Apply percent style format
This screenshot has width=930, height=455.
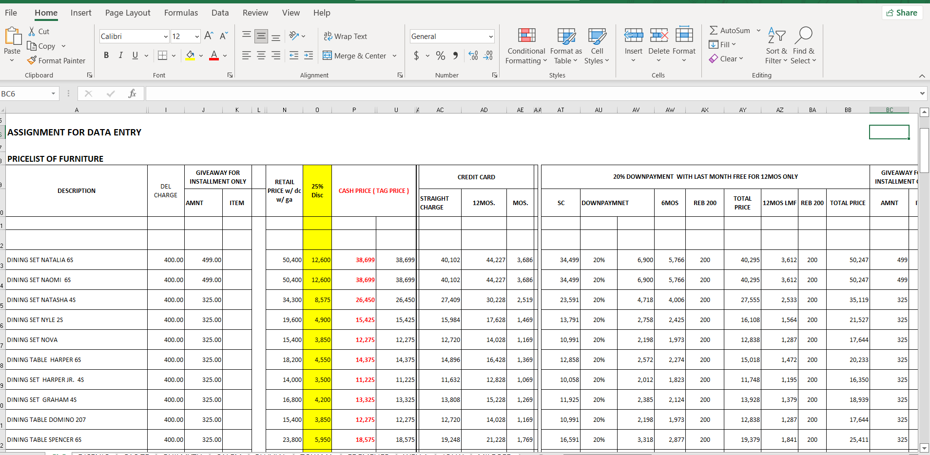[441, 56]
